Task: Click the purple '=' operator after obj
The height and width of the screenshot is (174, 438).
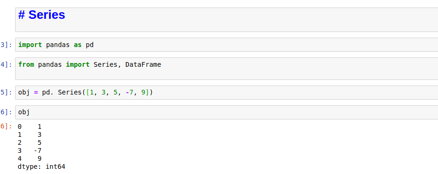Action: coord(36,92)
